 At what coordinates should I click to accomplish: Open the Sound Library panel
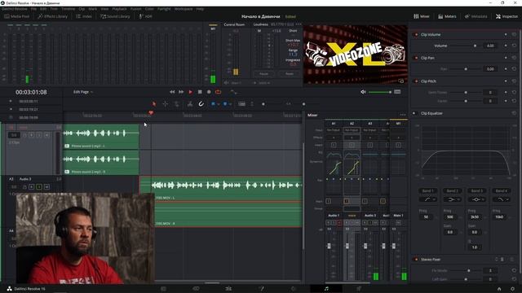coord(115,16)
